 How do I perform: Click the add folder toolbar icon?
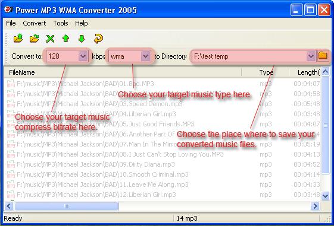(34, 39)
